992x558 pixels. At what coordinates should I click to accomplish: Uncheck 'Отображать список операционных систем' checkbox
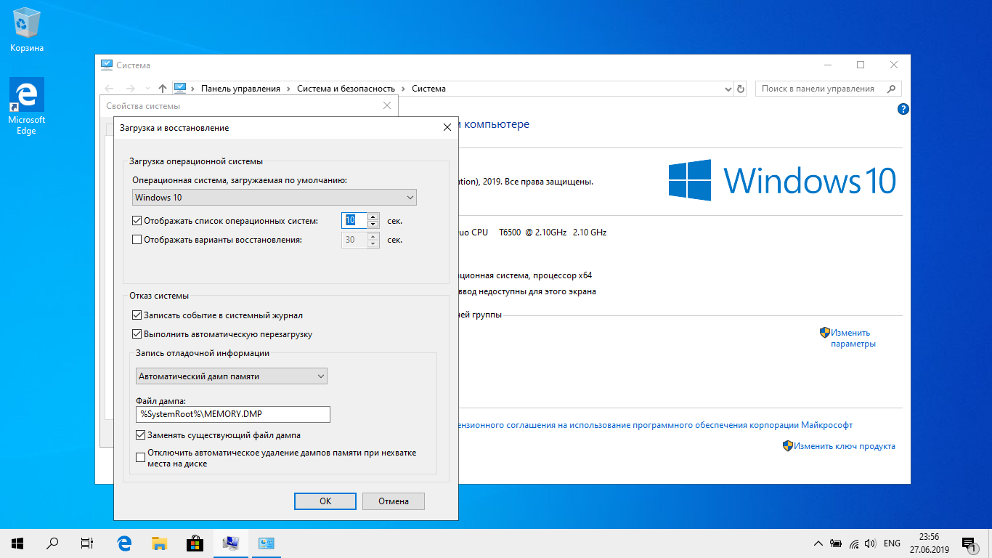click(x=137, y=221)
